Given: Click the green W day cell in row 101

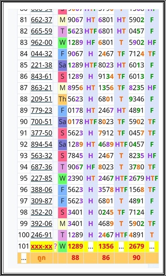Looking at the screenshot, I should click(x=63, y=246).
